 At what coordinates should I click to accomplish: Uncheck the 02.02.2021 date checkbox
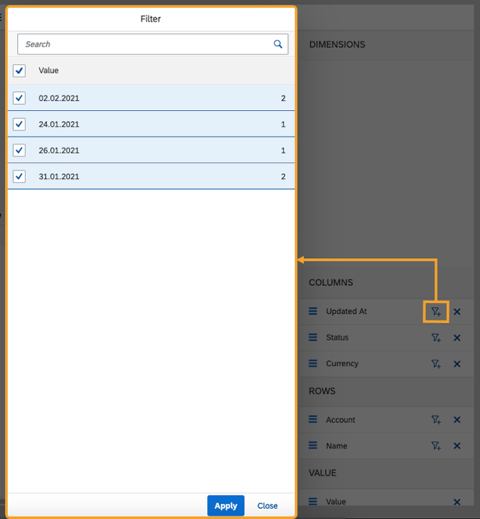19,98
